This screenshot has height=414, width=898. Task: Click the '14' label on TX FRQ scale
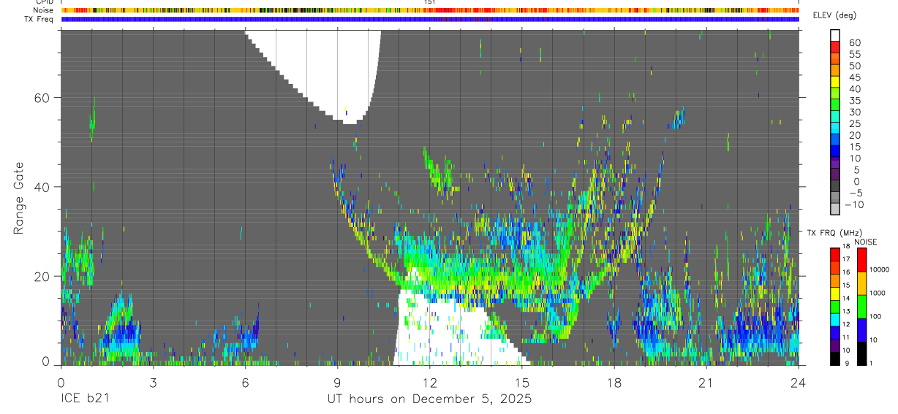tap(846, 298)
